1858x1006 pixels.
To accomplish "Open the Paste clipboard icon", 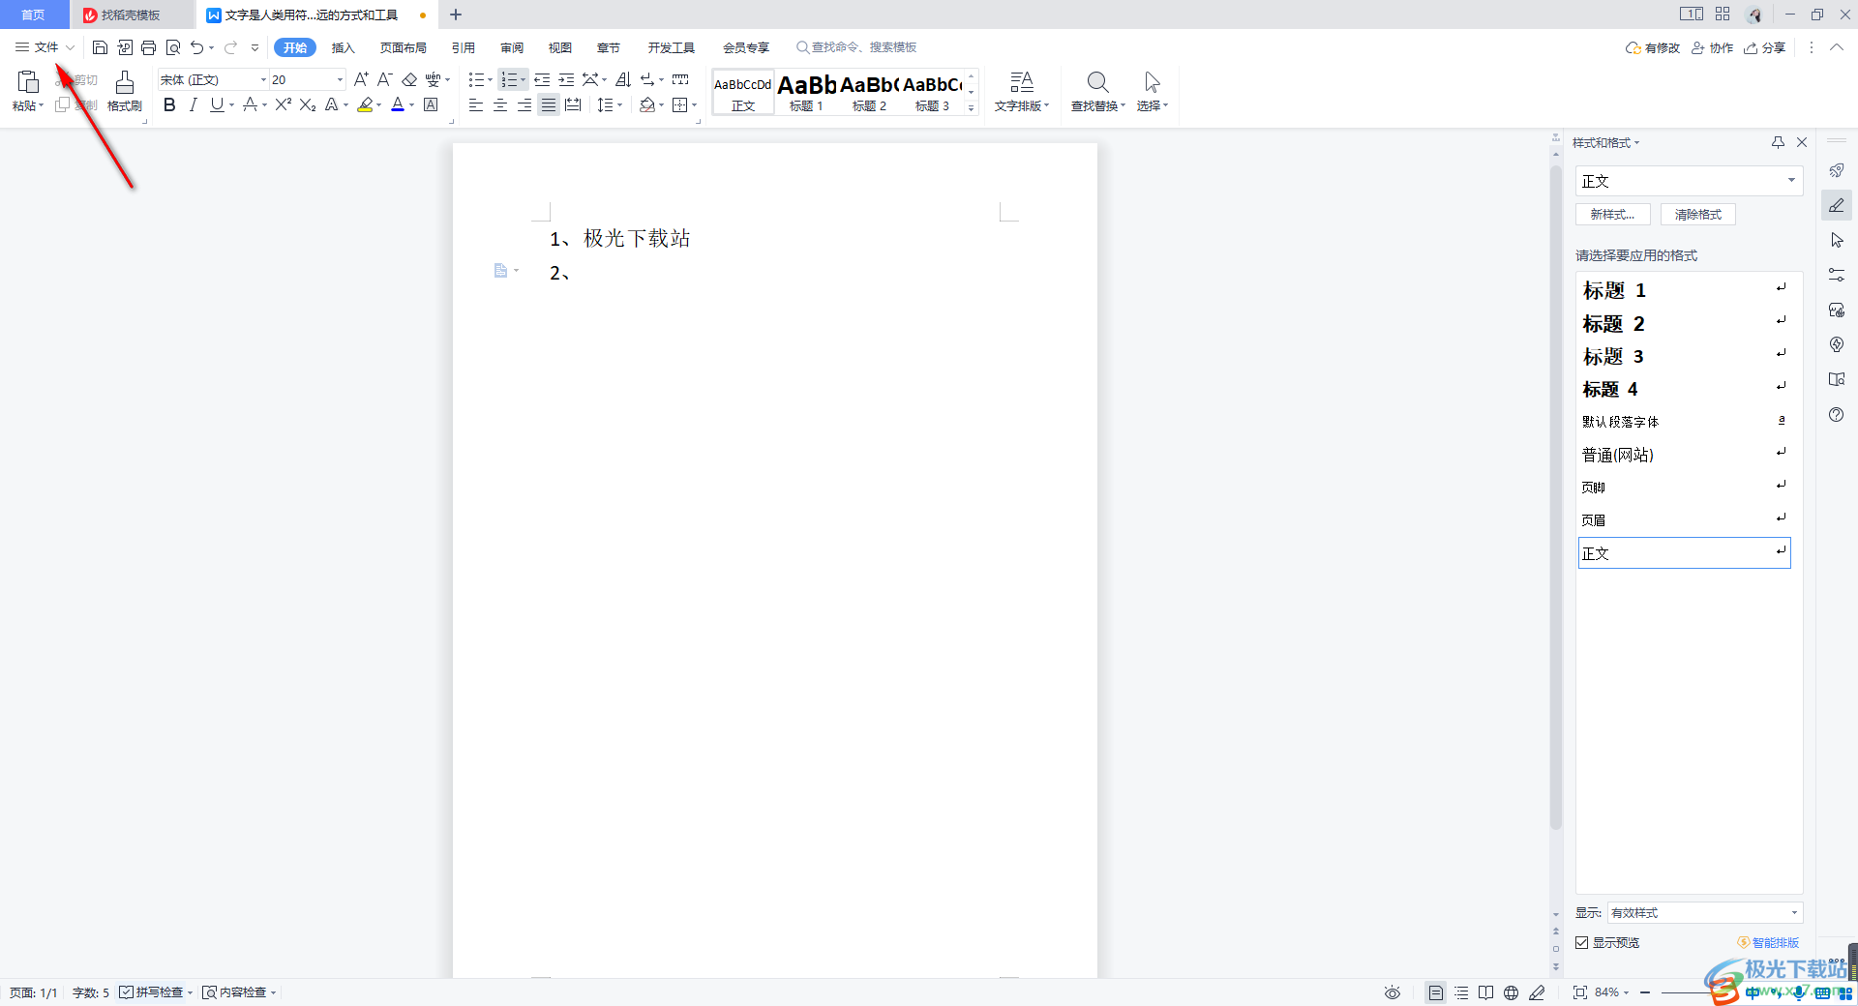I will click(27, 82).
